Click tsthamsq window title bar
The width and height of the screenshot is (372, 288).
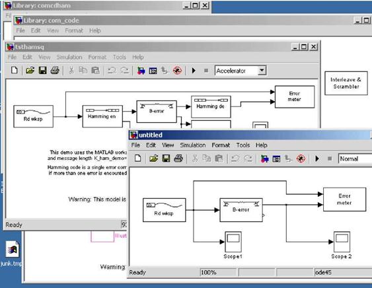click(x=163, y=47)
